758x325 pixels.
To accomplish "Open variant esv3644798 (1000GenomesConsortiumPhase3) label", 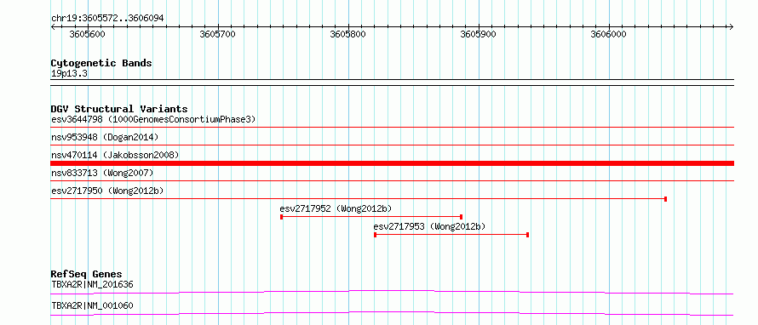I will 153,119.
